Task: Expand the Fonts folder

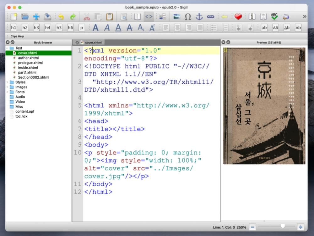Action: point(7,92)
